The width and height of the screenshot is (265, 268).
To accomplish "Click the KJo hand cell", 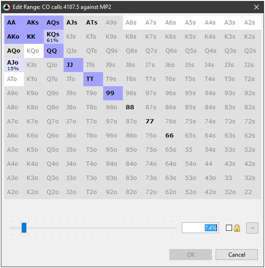I will coord(34,65).
